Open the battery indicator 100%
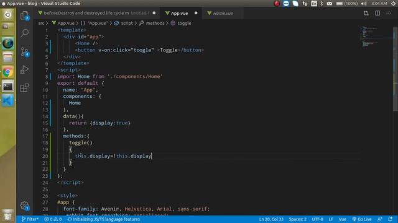Viewport: 398px width, 223px height. (347, 4)
